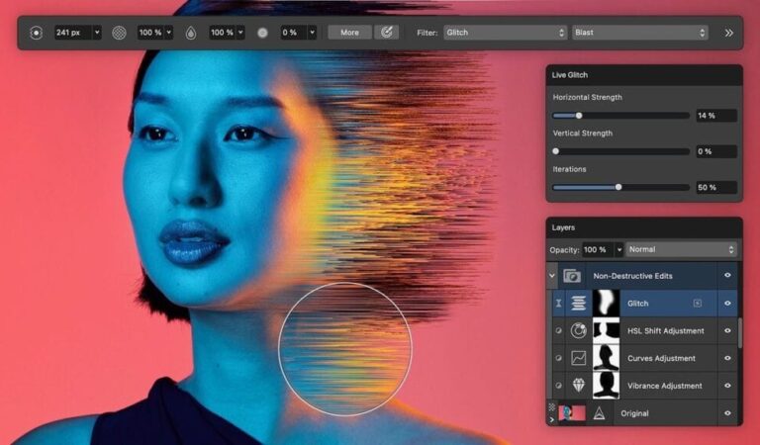
Task: Click the Vibrance adjustment diamond icon
Action: point(578,386)
